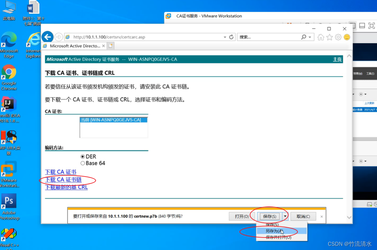
Task: Open a new blank IE tab
Action: point(111,46)
